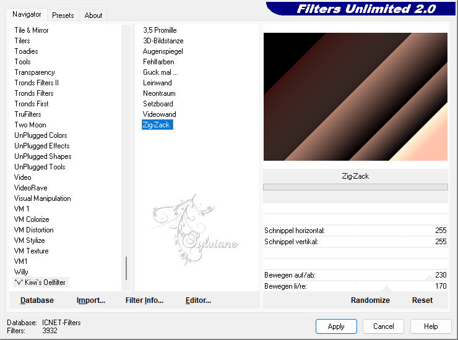
Task: Open Filter Info...
Action: [144, 300]
